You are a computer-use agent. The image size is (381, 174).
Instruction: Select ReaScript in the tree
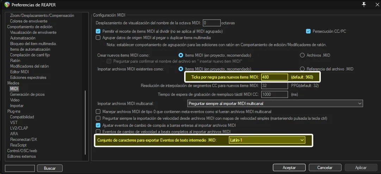(x=18, y=145)
